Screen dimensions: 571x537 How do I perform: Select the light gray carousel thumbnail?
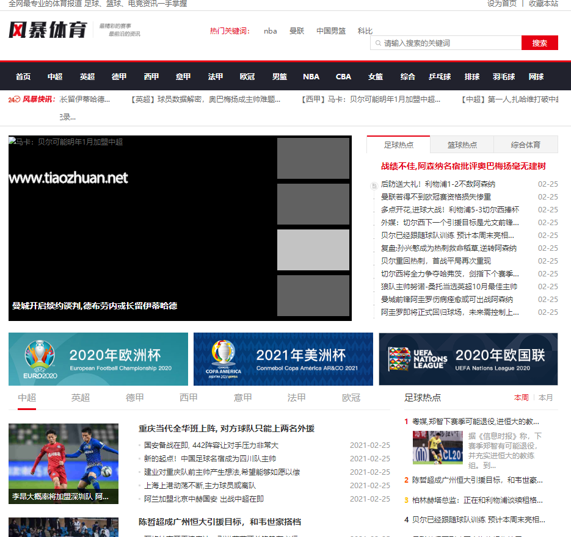click(313, 250)
